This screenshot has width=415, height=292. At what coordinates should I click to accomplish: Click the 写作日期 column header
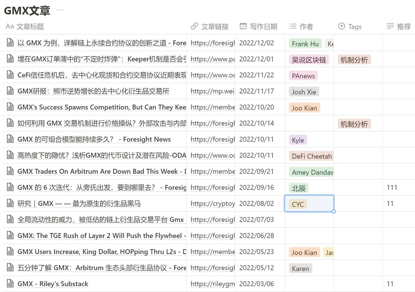click(x=259, y=27)
